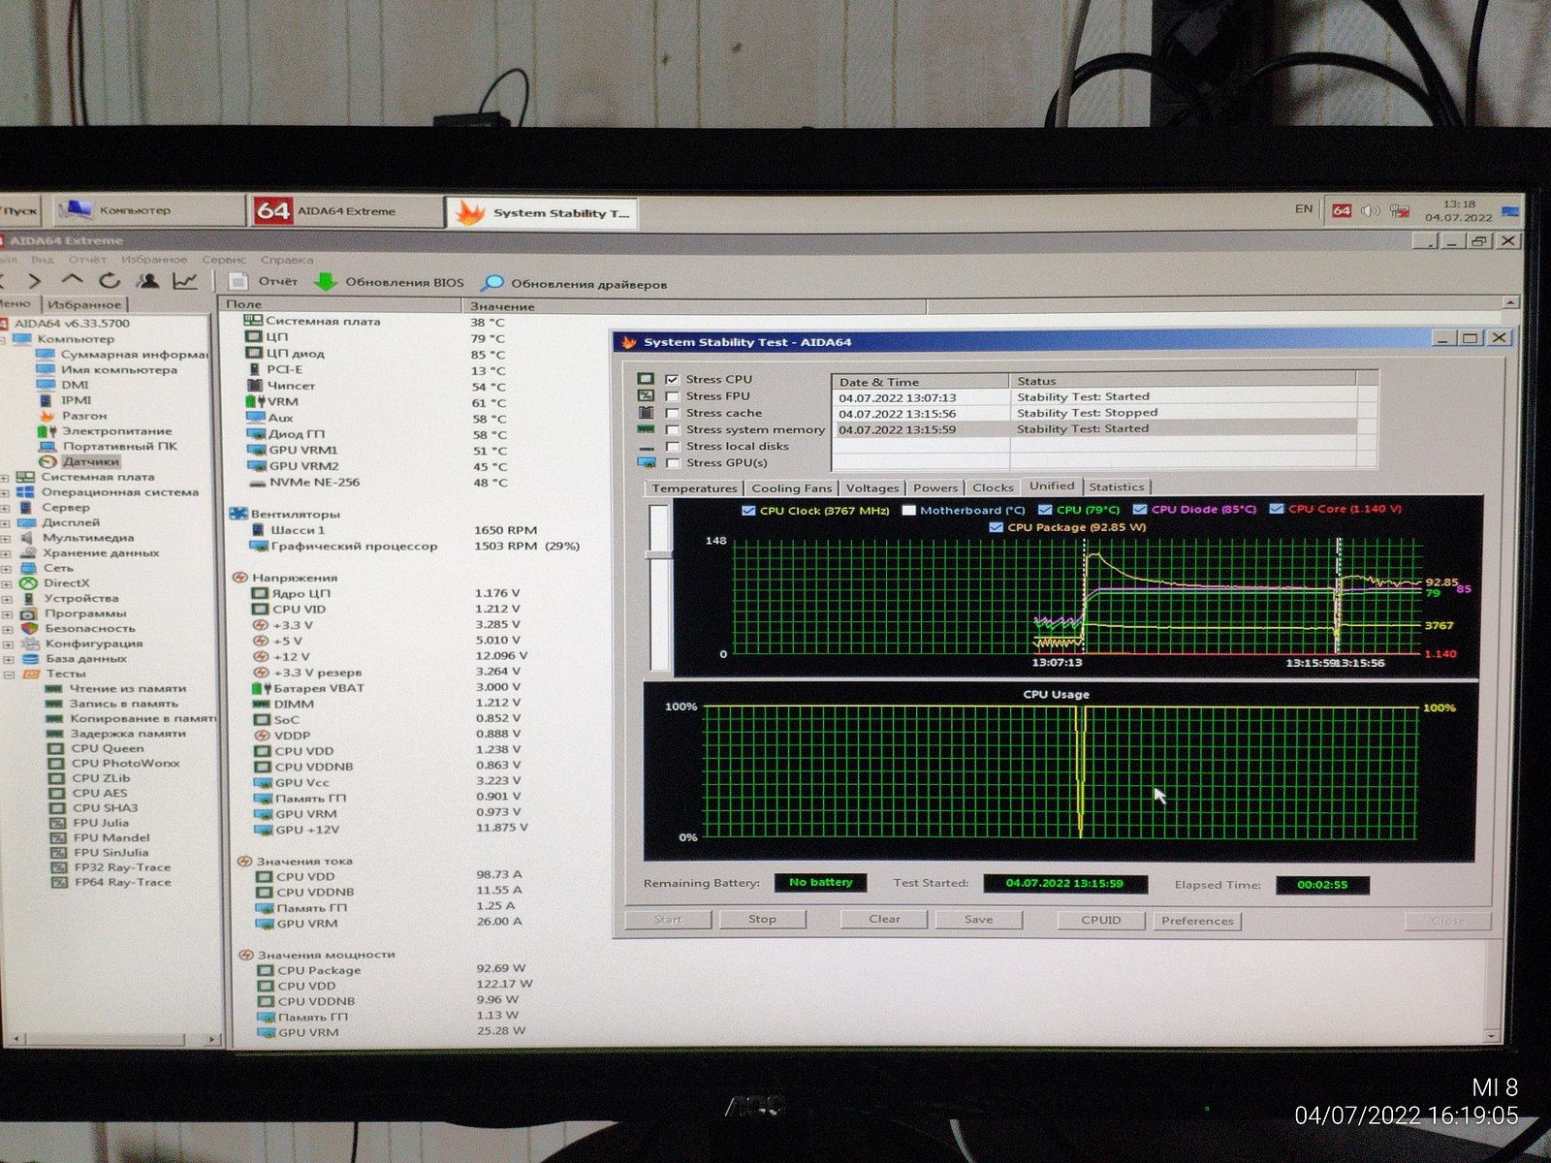Click the Xbox icon beside DirectX

coord(27,583)
